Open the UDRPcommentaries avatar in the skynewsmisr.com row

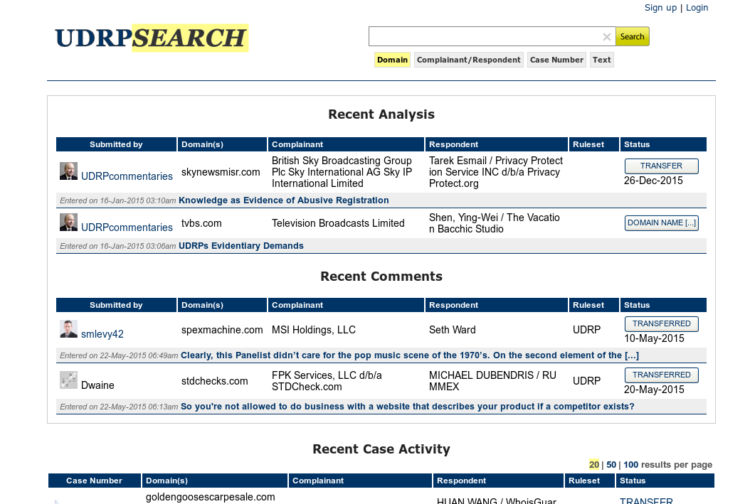(x=68, y=171)
